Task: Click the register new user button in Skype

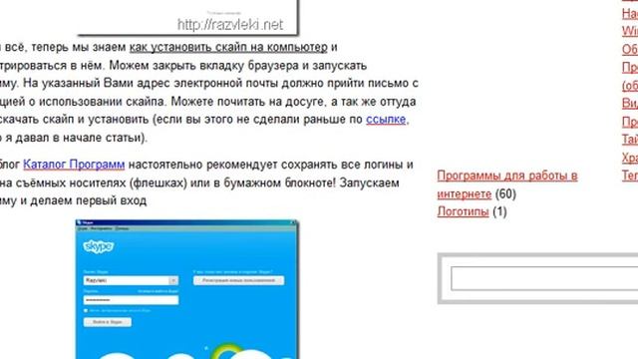Action: 239,280
